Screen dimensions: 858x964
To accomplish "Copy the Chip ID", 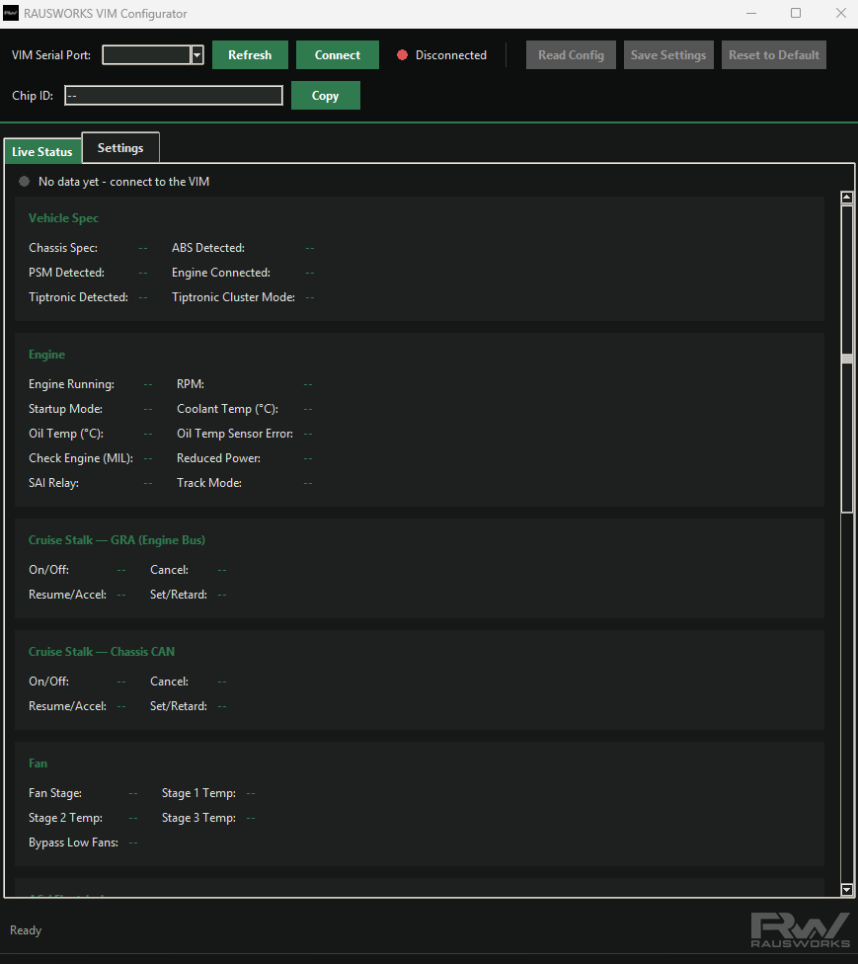I will click(x=325, y=95).
